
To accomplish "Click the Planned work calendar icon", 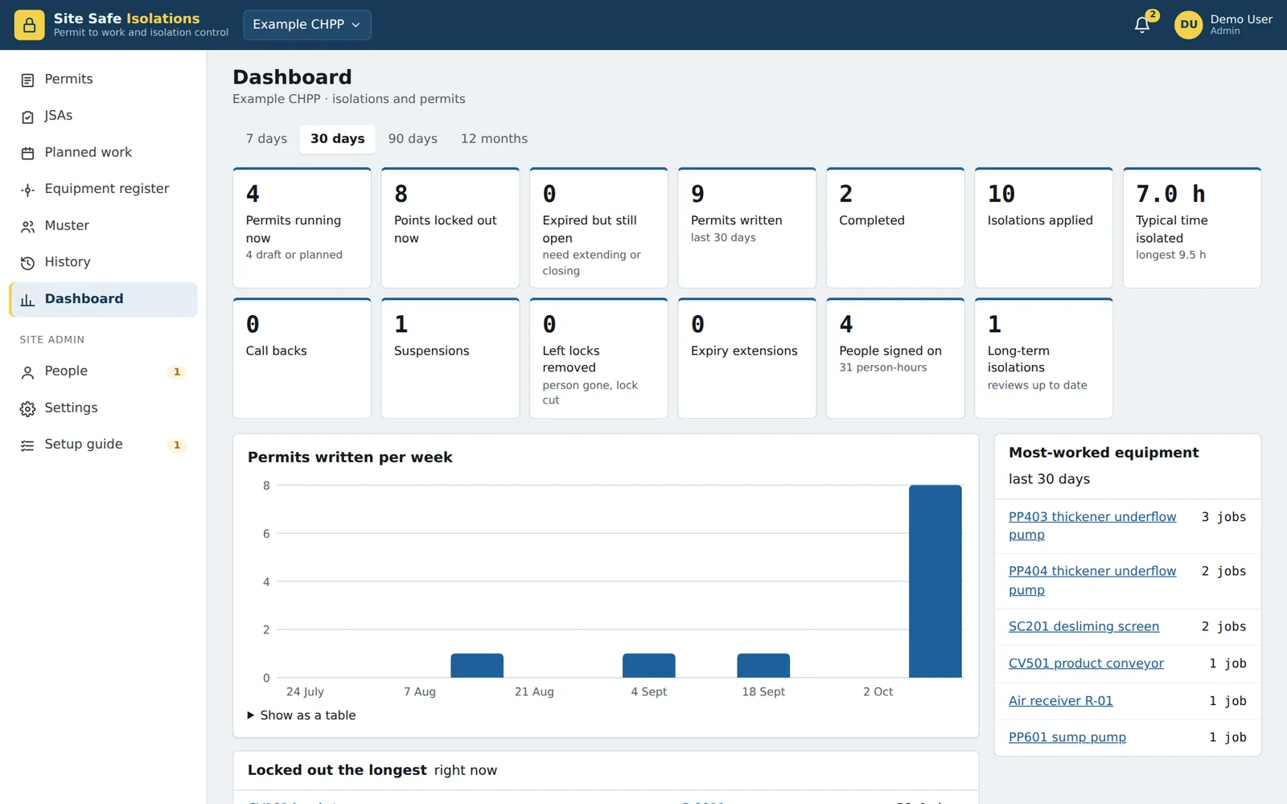I will (27, 153).
